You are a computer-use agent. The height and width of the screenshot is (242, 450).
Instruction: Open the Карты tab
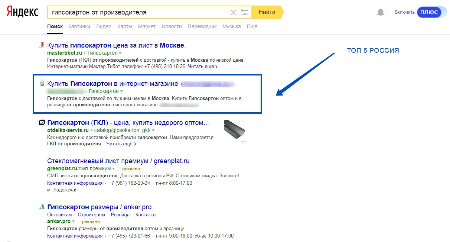[124, 26]
